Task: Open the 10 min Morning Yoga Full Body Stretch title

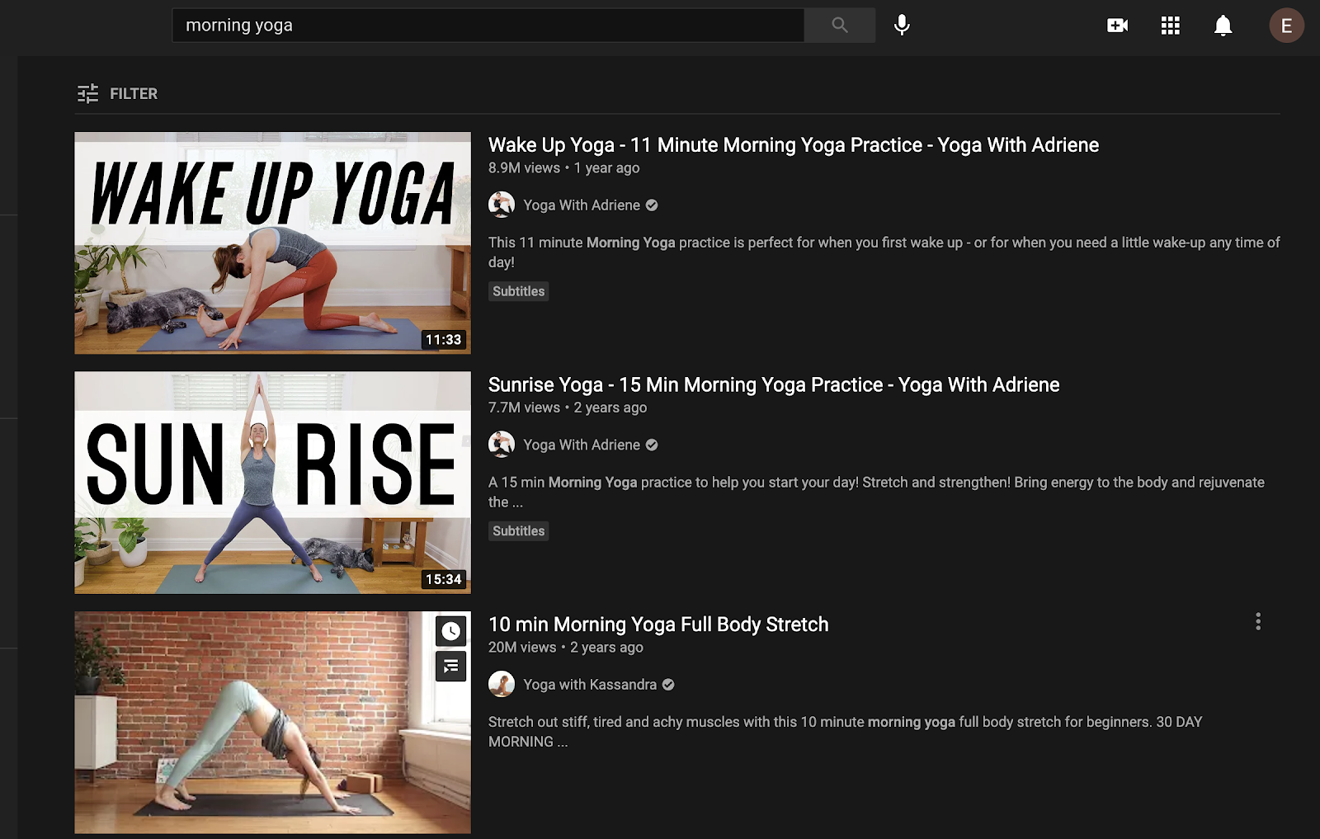Action: [x=658, y=625]
